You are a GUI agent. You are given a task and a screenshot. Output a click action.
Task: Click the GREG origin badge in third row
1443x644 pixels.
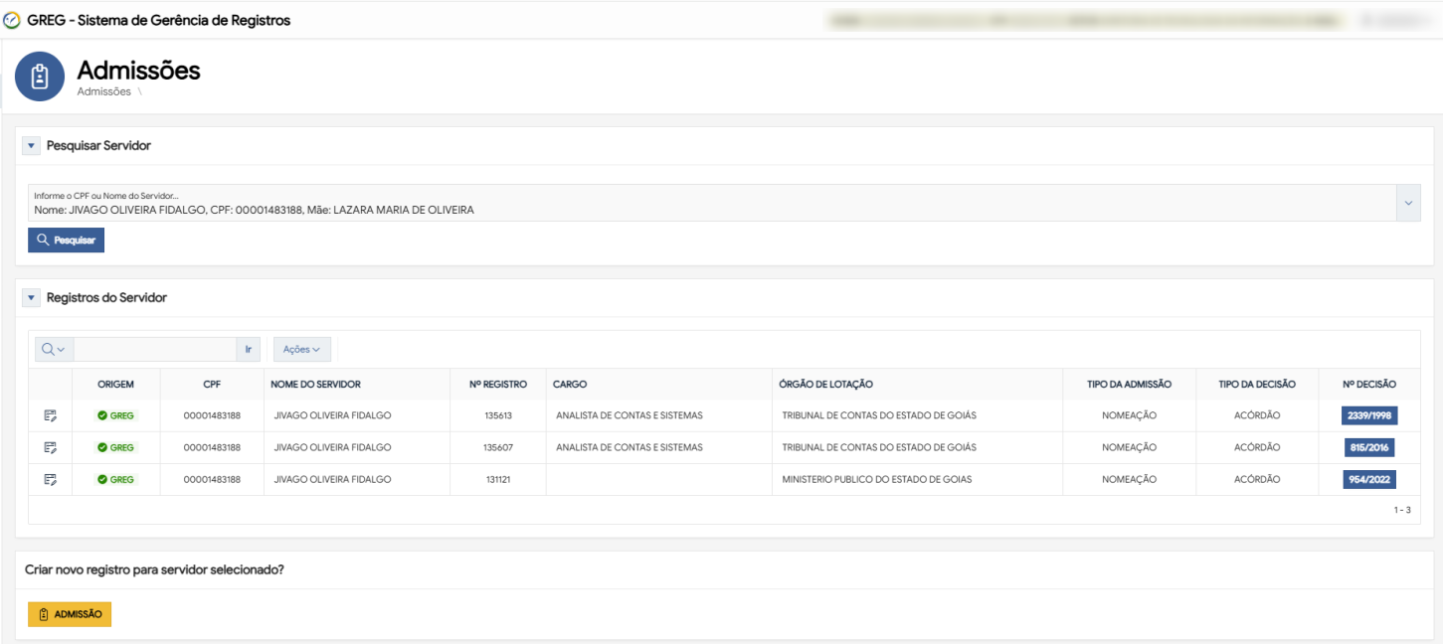[x=115, y=479]
